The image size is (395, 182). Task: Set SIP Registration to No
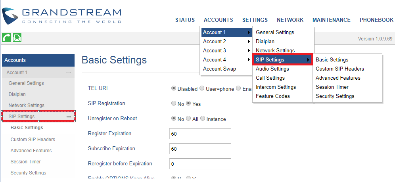click(173, 103)
